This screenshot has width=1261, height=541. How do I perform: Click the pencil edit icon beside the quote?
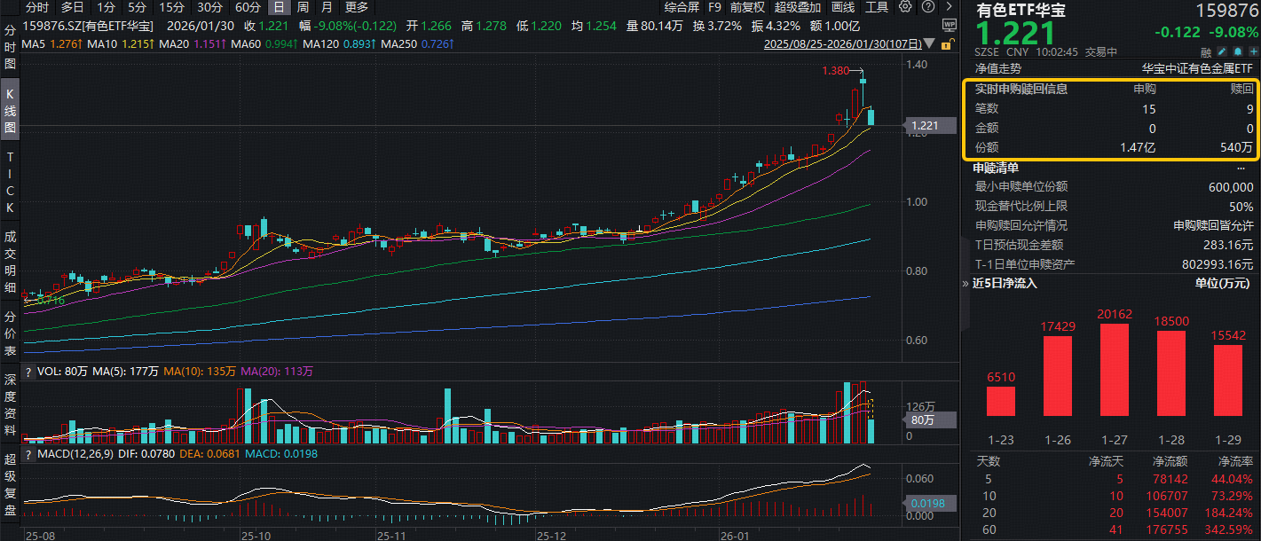click(1221, 51)
